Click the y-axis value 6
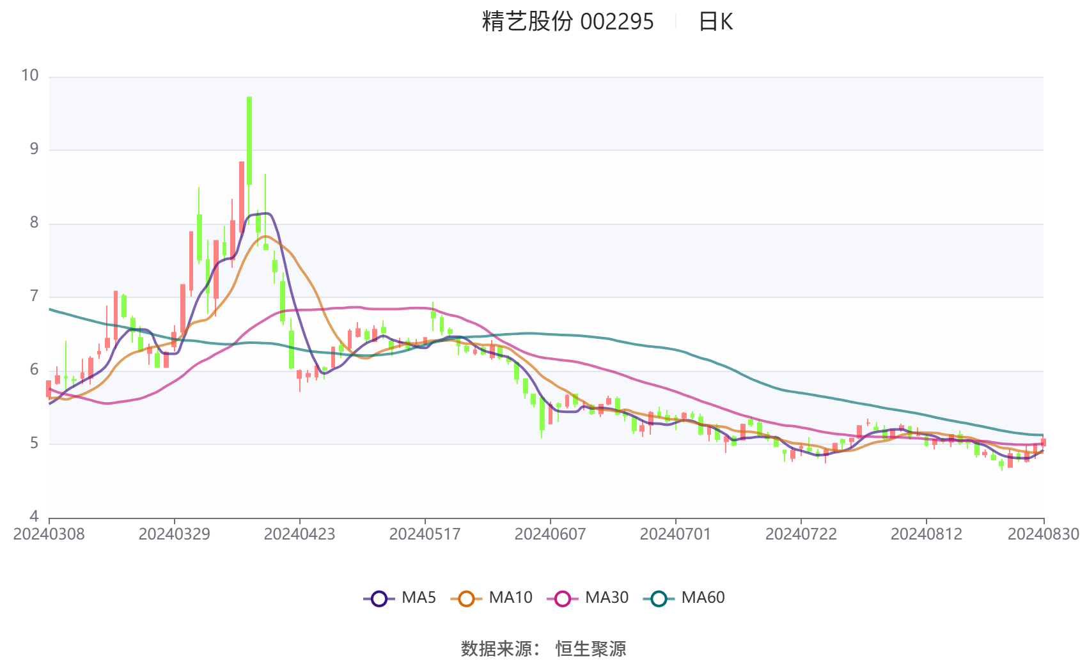The height and width of the screenshot is (661, 1087). [x=35, y=369]
